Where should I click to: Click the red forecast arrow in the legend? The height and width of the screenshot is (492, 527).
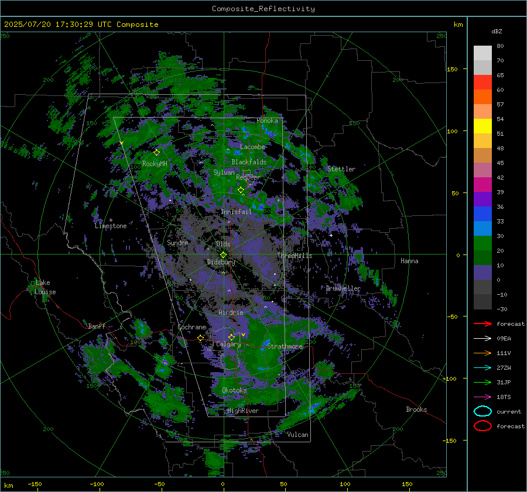click(482, 324)
